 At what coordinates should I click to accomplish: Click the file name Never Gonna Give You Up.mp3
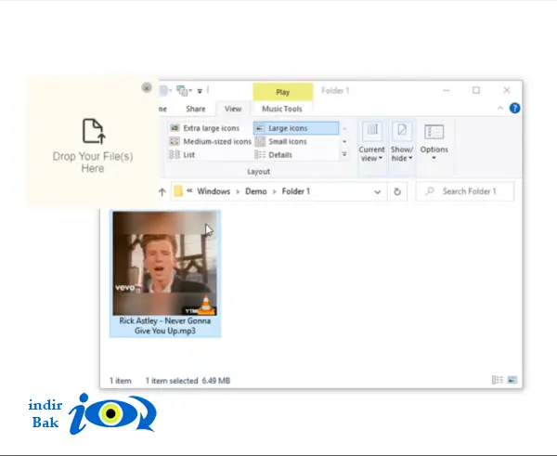tap(165, 326)
